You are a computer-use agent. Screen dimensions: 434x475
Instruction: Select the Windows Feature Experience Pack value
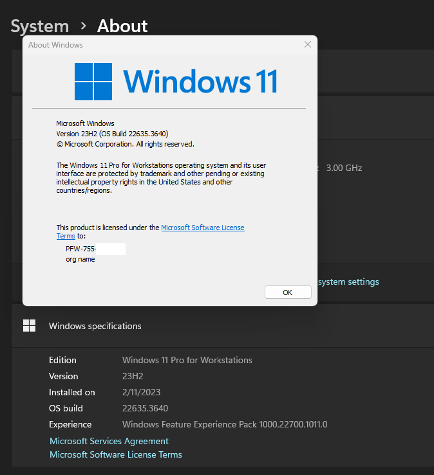point(225,424)
